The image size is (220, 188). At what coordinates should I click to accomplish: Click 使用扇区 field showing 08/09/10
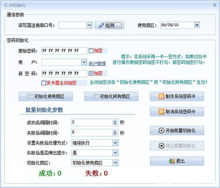[177, 25]
